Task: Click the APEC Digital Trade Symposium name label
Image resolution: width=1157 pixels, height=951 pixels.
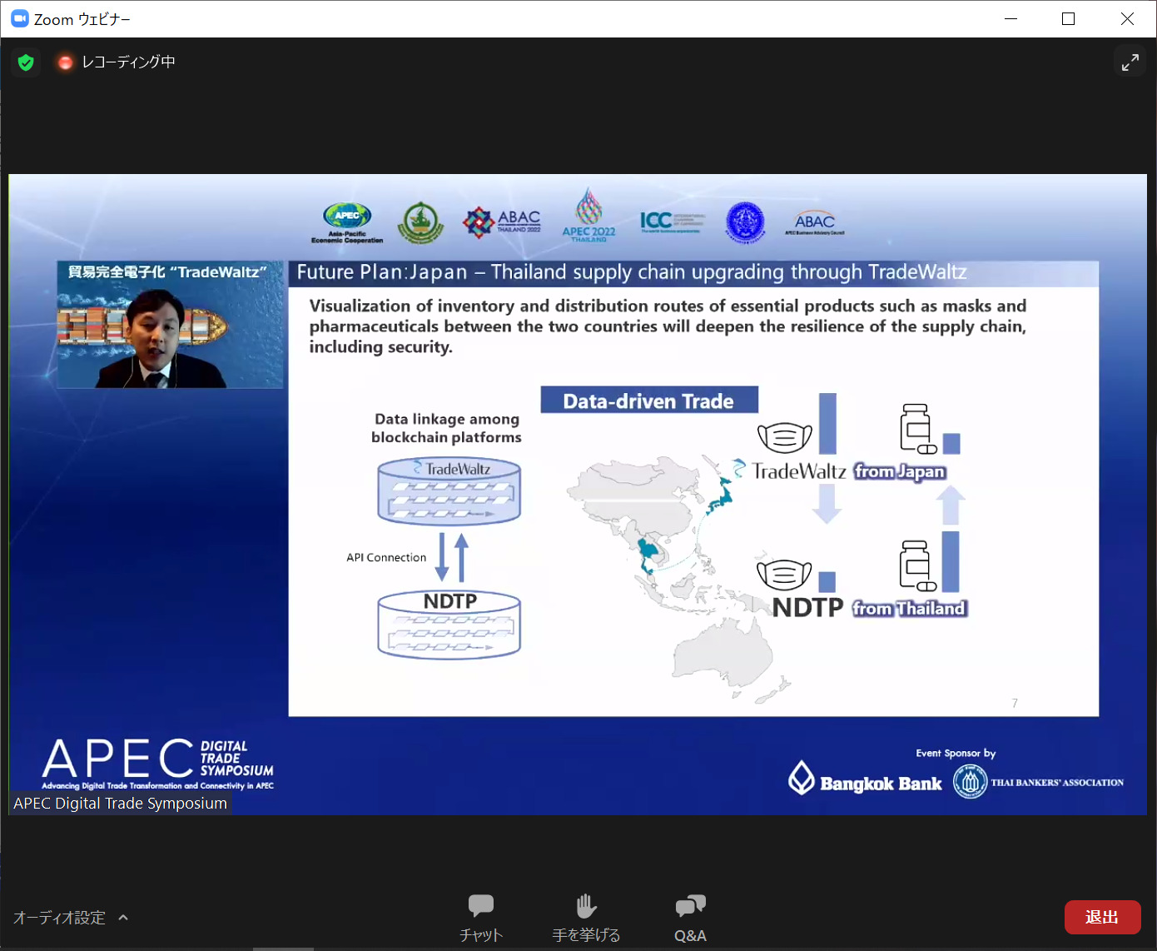Action: click(x=120, y=804)
